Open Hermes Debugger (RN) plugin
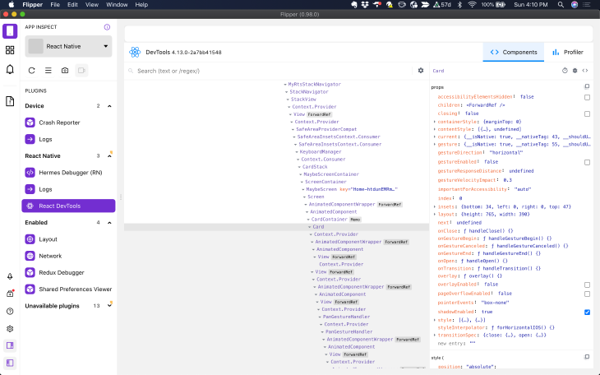600x375 pixels. tap(68, 173)
